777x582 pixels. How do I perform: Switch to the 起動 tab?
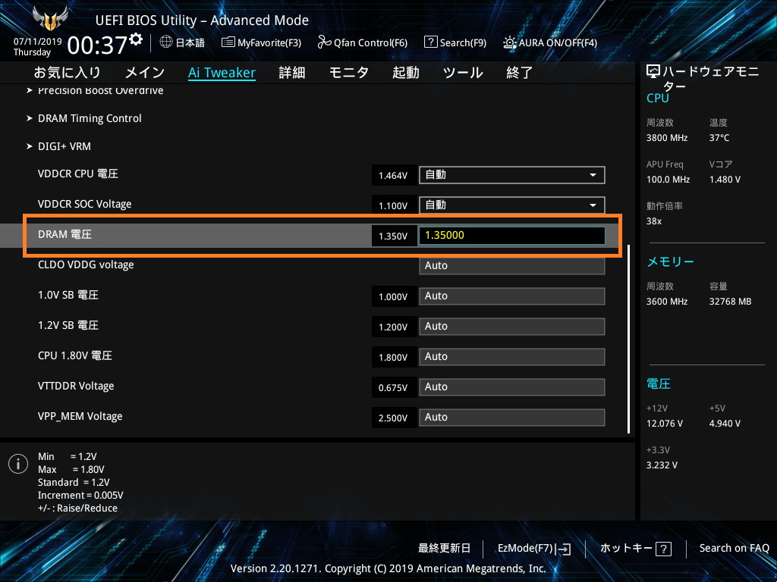(406, 73)
